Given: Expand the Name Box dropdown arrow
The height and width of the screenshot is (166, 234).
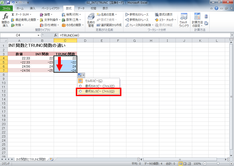Looking at the screenshot, I should tap(38, 35).
